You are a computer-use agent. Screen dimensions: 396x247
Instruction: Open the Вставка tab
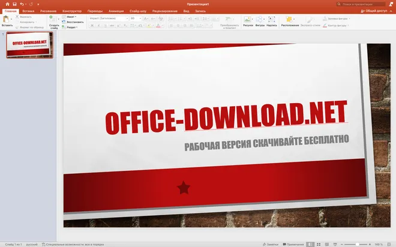[x=28, y=11]
